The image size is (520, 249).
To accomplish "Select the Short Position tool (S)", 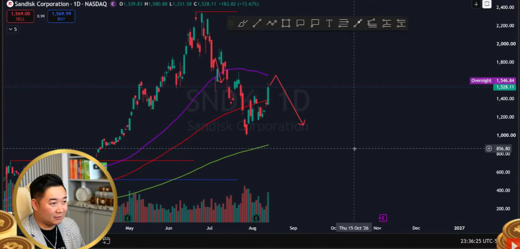I will (401, 23).
